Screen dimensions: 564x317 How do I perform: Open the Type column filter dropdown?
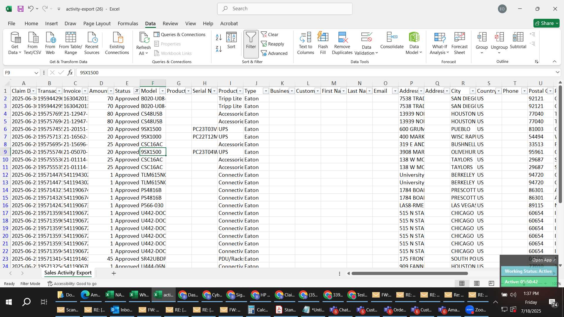266,91
